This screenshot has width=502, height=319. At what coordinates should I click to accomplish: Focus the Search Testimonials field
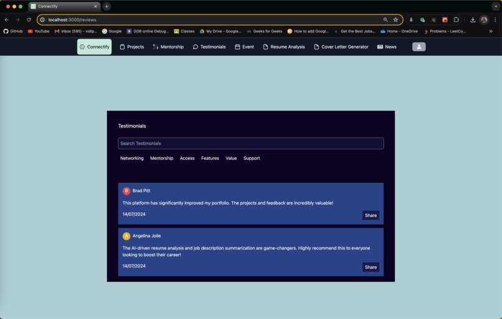(x=250, y=143)
